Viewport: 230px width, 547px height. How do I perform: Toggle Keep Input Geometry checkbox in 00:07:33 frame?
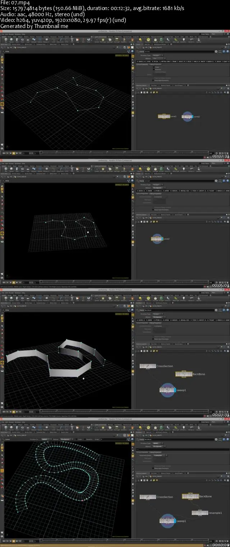153,339
